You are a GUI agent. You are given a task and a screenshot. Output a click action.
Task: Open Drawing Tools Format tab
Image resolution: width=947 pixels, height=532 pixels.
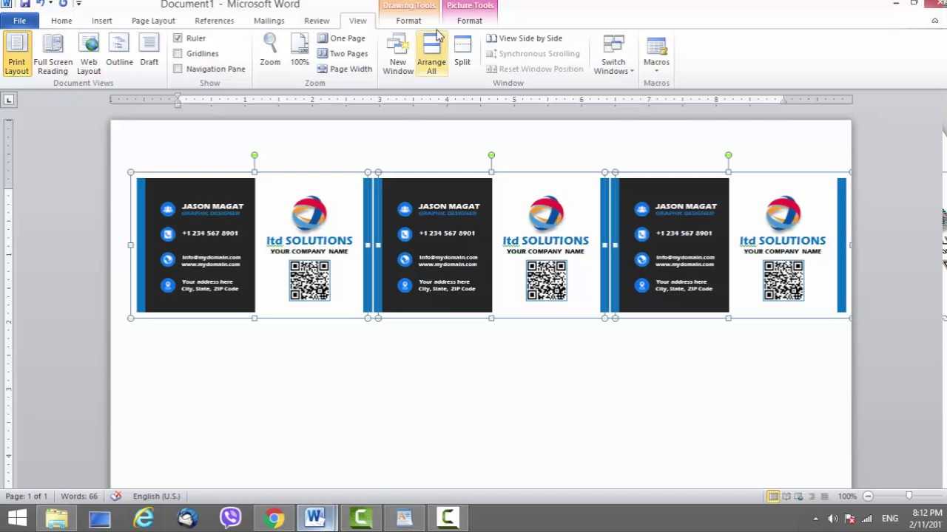(x=408, y=21)
